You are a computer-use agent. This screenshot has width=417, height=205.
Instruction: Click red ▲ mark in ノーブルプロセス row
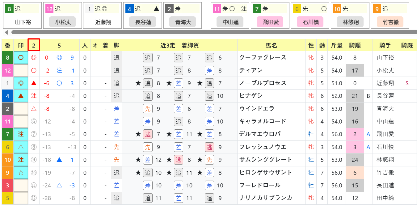click(34, 83)
